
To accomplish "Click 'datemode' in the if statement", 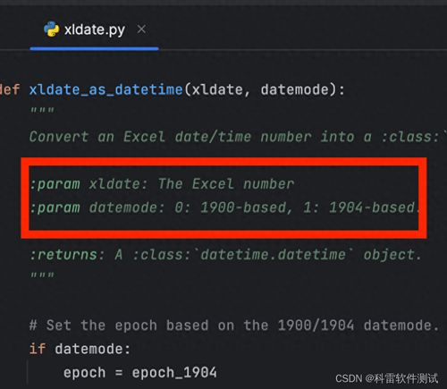I will 89,349.
